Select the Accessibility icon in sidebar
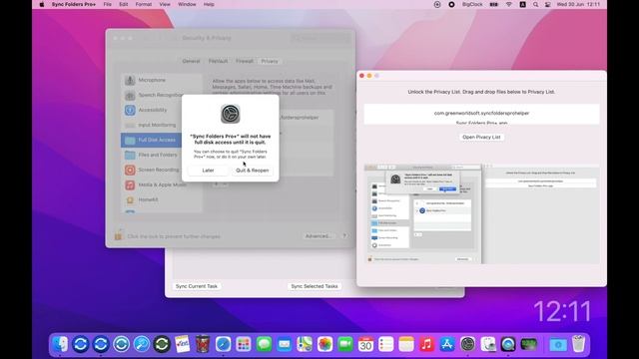Viewport: 639px width, 359px height. coord(130,110)
